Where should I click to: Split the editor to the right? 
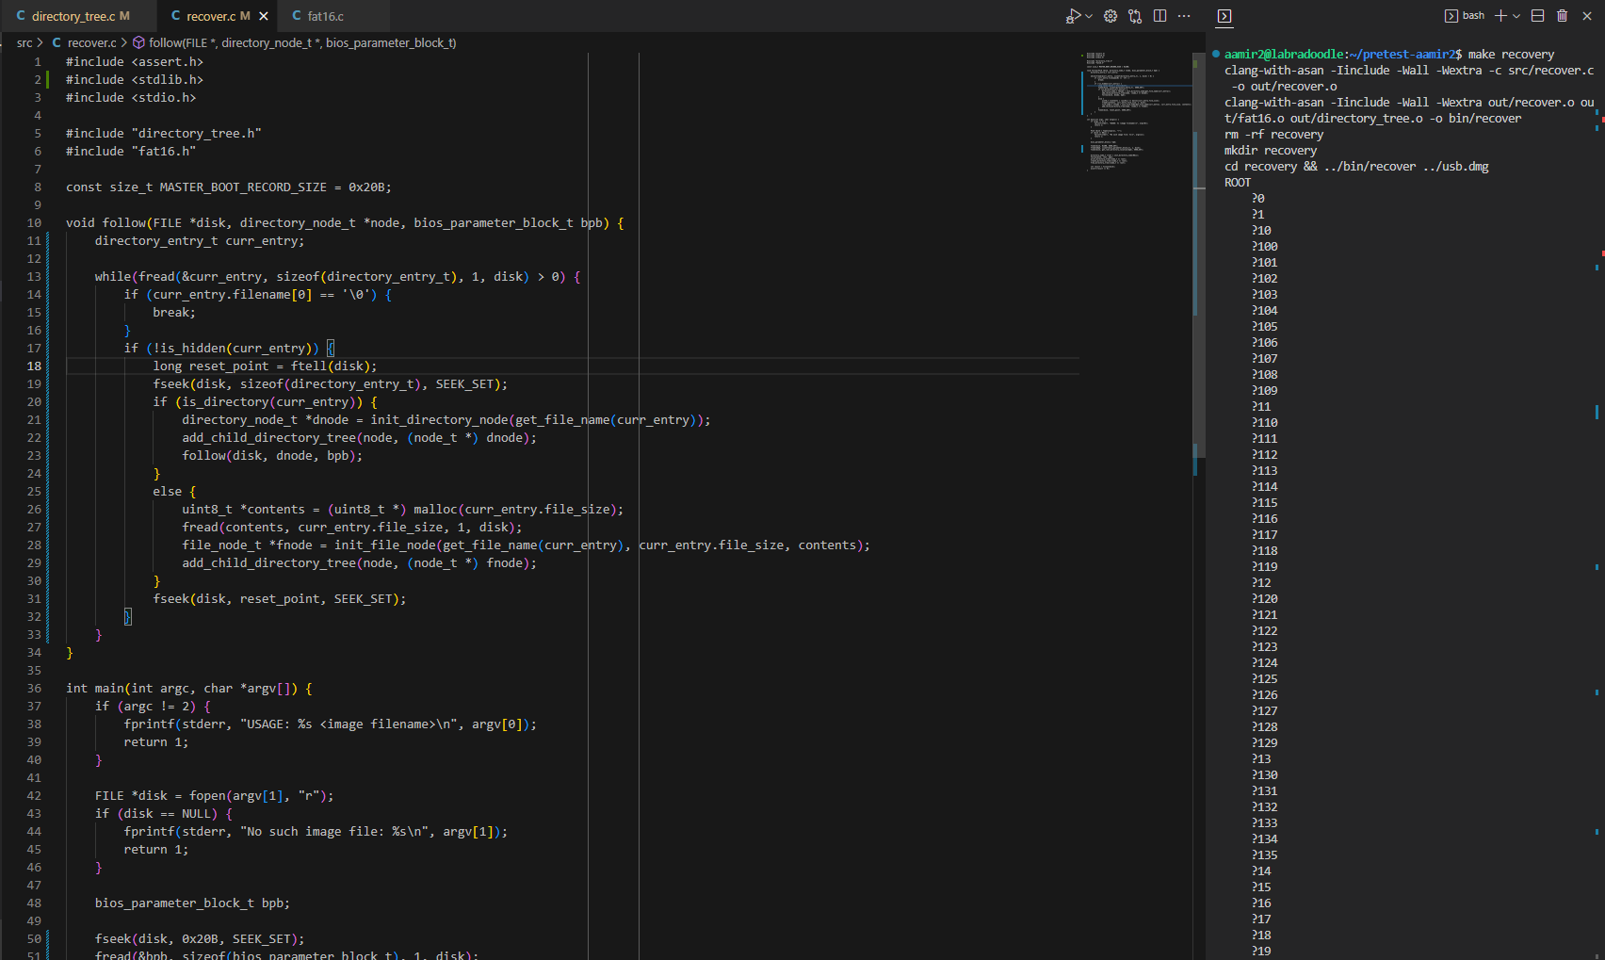point(1159,16)
